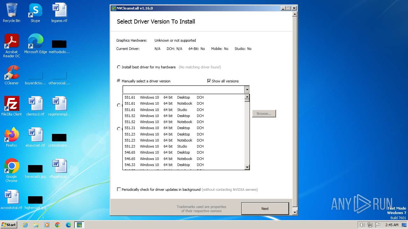Select the othersocial... desktop file
This screenshot has width=408, height=229.
59,78
